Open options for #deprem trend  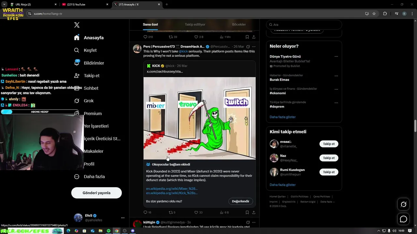336,103
